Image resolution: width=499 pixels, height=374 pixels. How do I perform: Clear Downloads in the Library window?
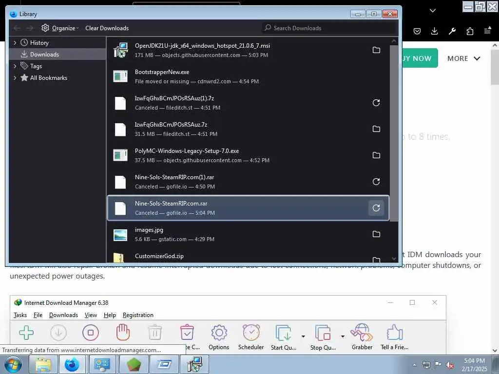click(x=107, y=28)
